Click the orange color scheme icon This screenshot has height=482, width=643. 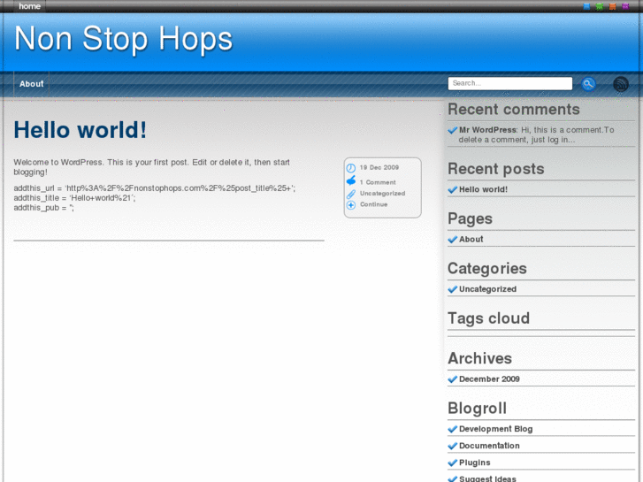[613, 6]
